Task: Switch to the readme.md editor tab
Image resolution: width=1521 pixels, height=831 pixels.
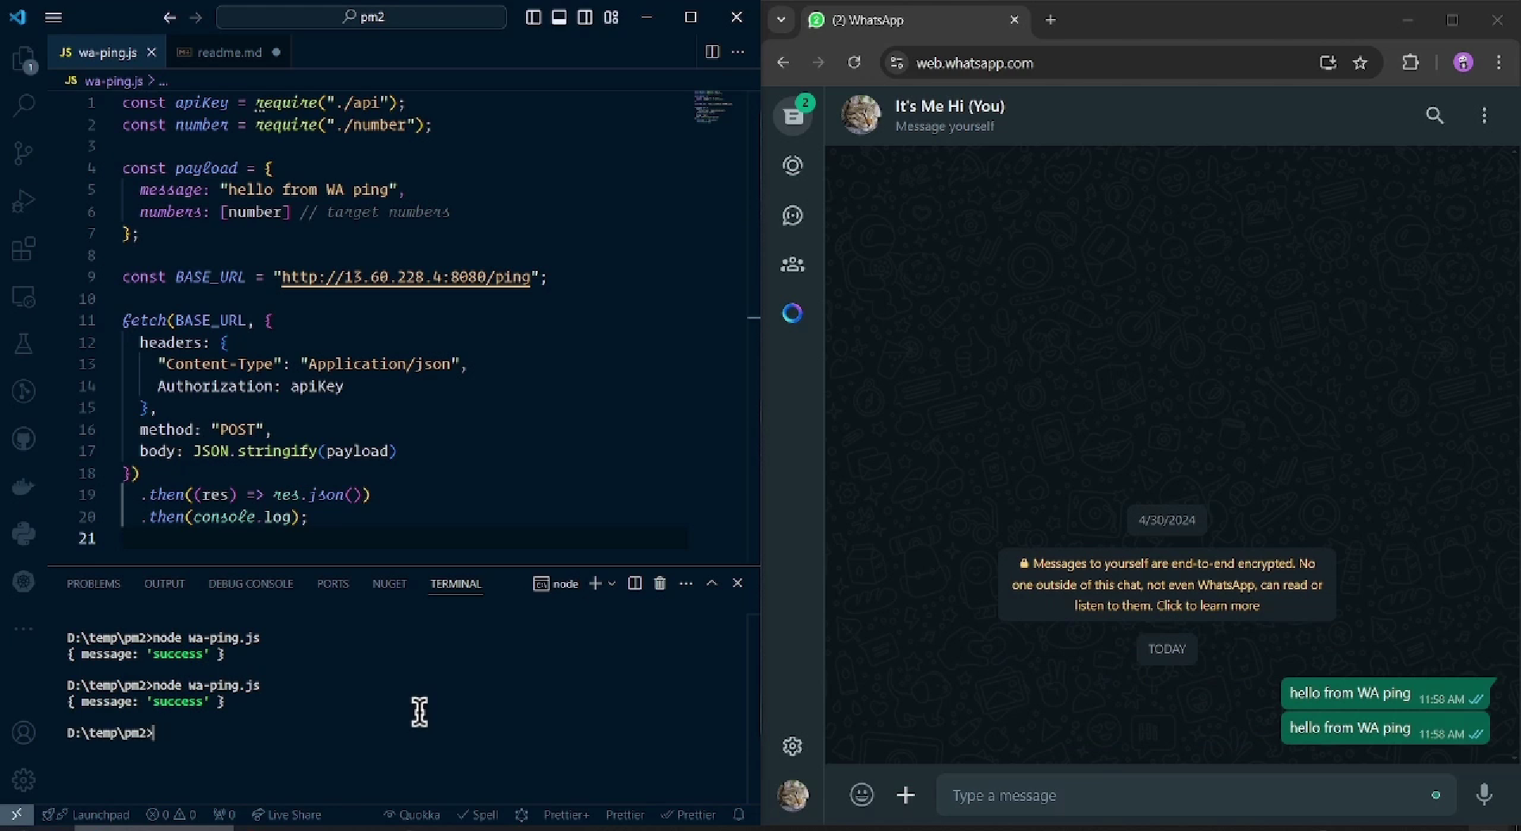Action: click(x=229, y=52)
